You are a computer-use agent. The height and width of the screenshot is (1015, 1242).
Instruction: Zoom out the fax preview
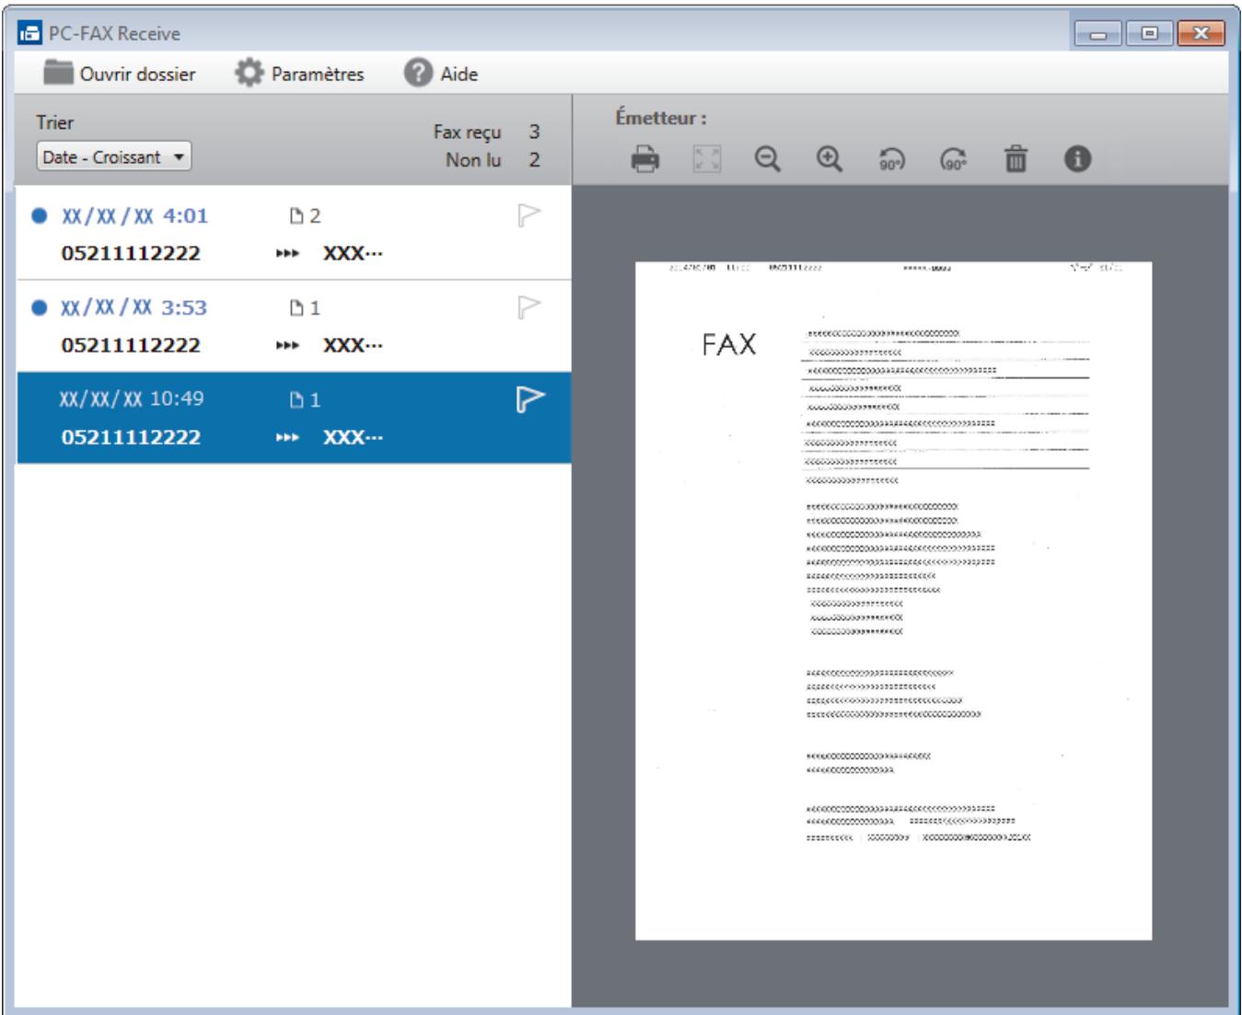pos(768,160)
